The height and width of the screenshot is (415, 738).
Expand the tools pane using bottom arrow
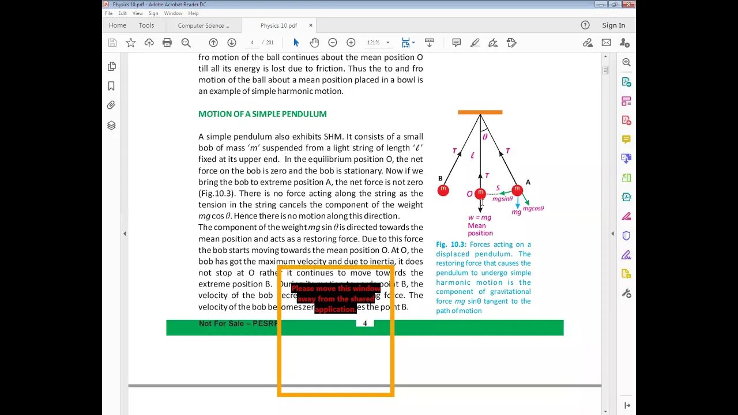click(x=627, y=406)
